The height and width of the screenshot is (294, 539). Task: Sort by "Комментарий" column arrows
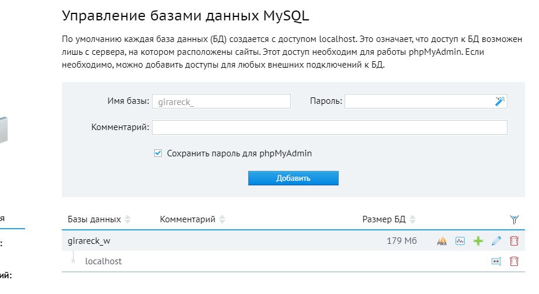pyautogui.click(x=222, y=220)
